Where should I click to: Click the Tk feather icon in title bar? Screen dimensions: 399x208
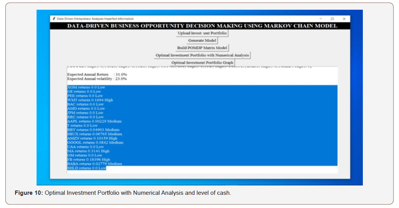click(54, 19)
